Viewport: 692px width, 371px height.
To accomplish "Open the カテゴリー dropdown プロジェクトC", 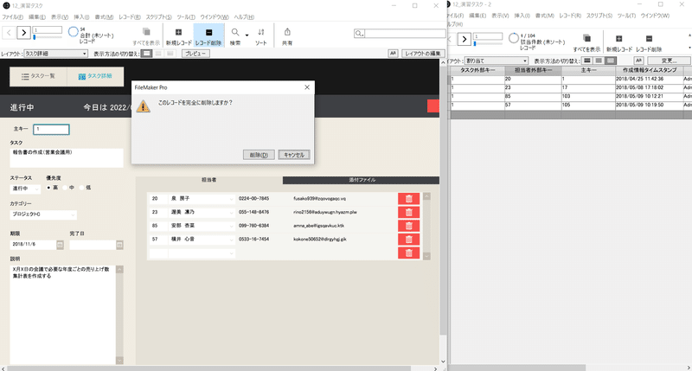I will (43, 214).
